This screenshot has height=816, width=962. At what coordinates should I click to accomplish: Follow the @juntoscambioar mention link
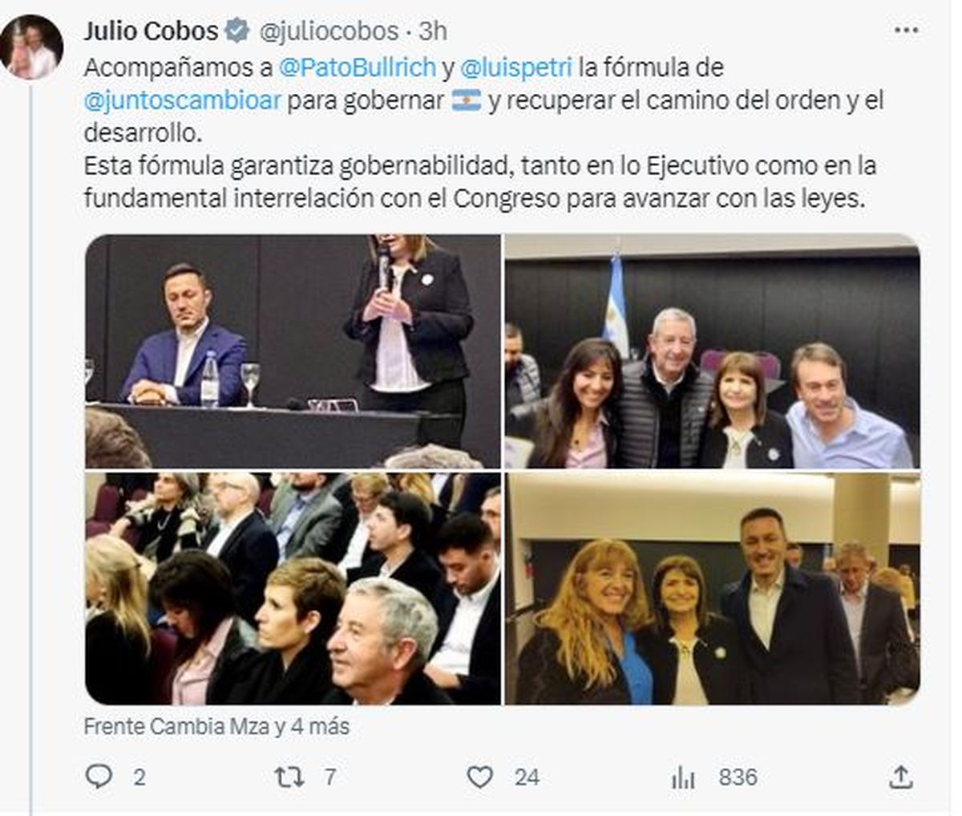click(182, 101)
